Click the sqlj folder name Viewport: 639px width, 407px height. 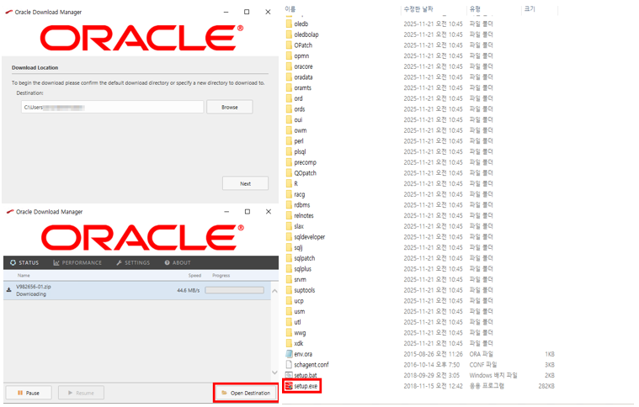(298, 247)
